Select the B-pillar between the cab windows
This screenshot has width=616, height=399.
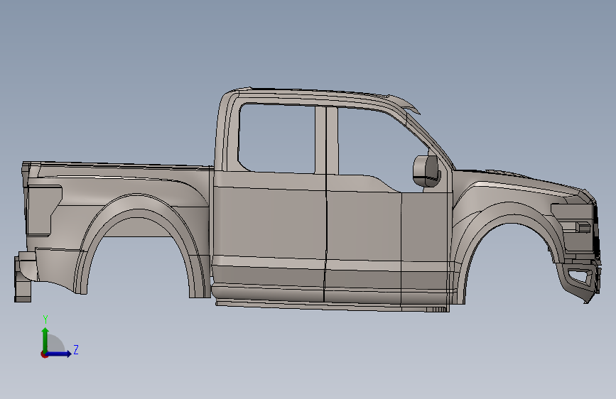(x=326, y=140)
